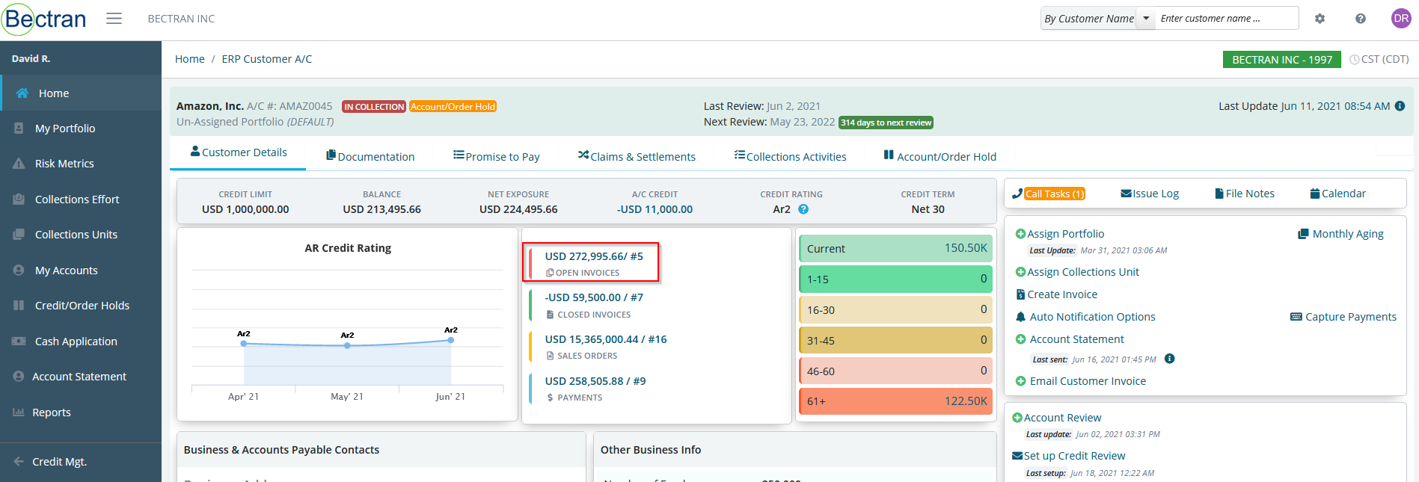Open My Accounts in sidebar
This screenshot has height=482, width=1419.
tap(81, 271)
